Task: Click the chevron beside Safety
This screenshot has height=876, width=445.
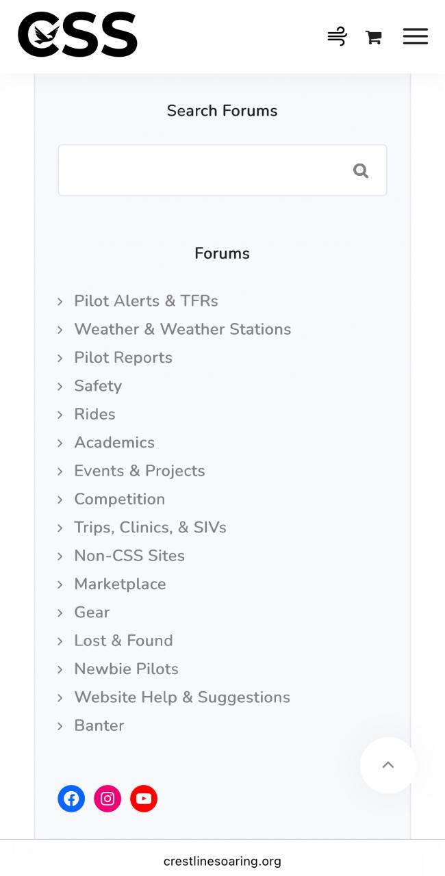Action: coord(60,386)
